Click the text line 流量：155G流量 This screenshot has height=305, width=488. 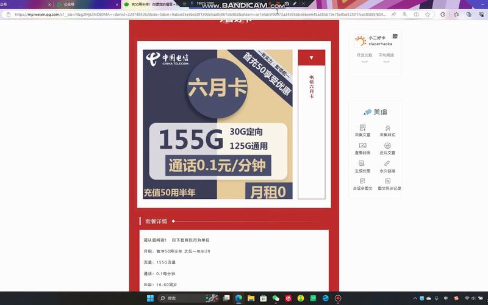[x=160, y=262]
